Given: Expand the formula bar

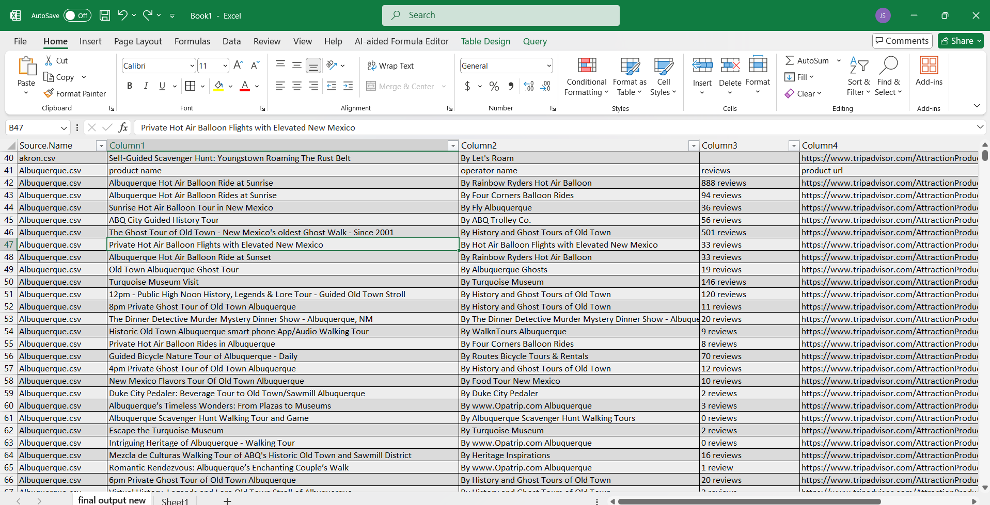Looking at the screenshot, I should (x=980, y=127).
